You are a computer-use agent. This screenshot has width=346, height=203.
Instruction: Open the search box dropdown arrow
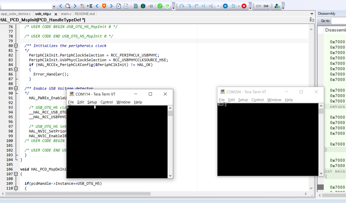pos(54,6)
